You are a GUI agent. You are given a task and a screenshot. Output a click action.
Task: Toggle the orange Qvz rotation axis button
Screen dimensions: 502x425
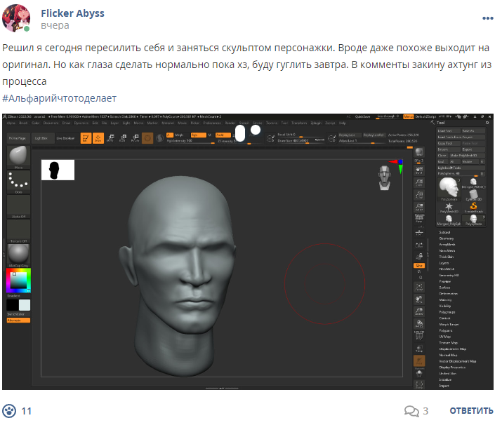[x=419, y=265]
